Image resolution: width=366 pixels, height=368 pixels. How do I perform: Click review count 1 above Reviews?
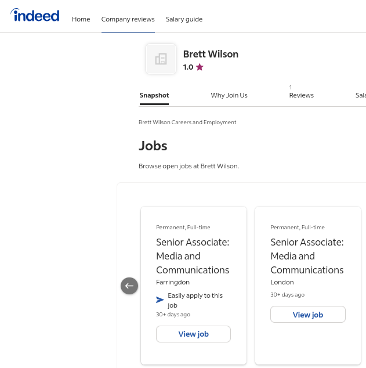291,88
